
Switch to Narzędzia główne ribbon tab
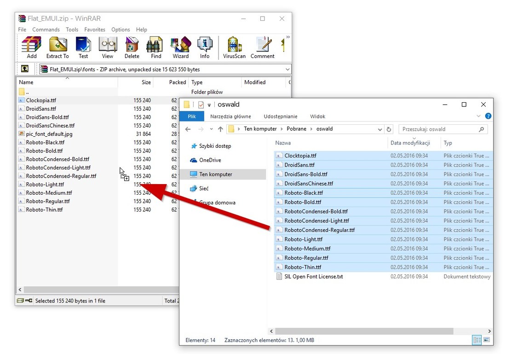click(230, 116)
